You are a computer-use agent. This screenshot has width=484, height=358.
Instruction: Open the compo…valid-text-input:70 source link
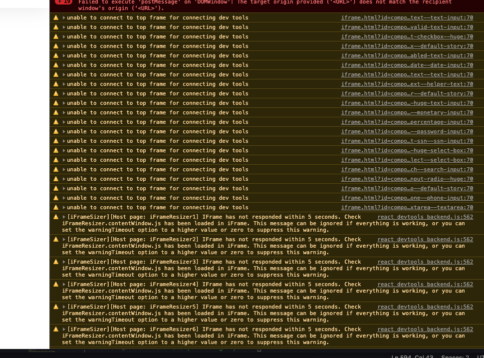(407, 27)
